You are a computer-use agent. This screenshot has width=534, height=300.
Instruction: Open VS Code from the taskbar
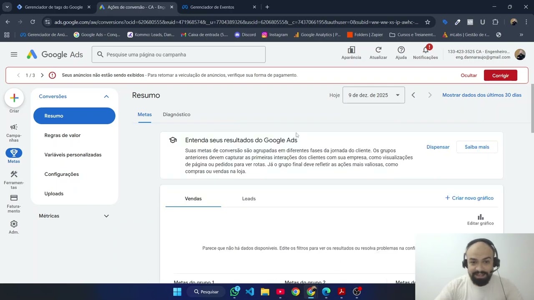click(250, 292)
